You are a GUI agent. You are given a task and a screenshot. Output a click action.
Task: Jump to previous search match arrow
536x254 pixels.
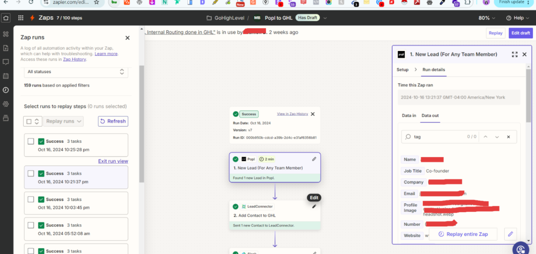click(x=485, y=137)
